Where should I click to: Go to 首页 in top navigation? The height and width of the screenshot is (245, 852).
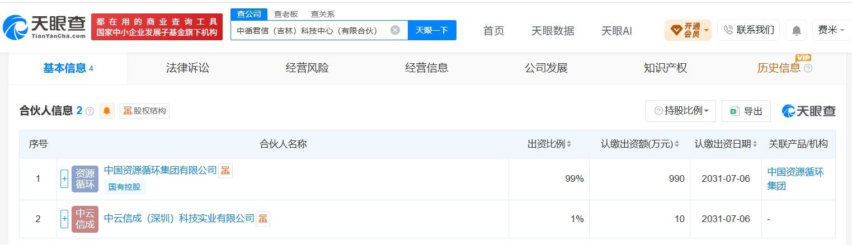click(x=493, y=31)
